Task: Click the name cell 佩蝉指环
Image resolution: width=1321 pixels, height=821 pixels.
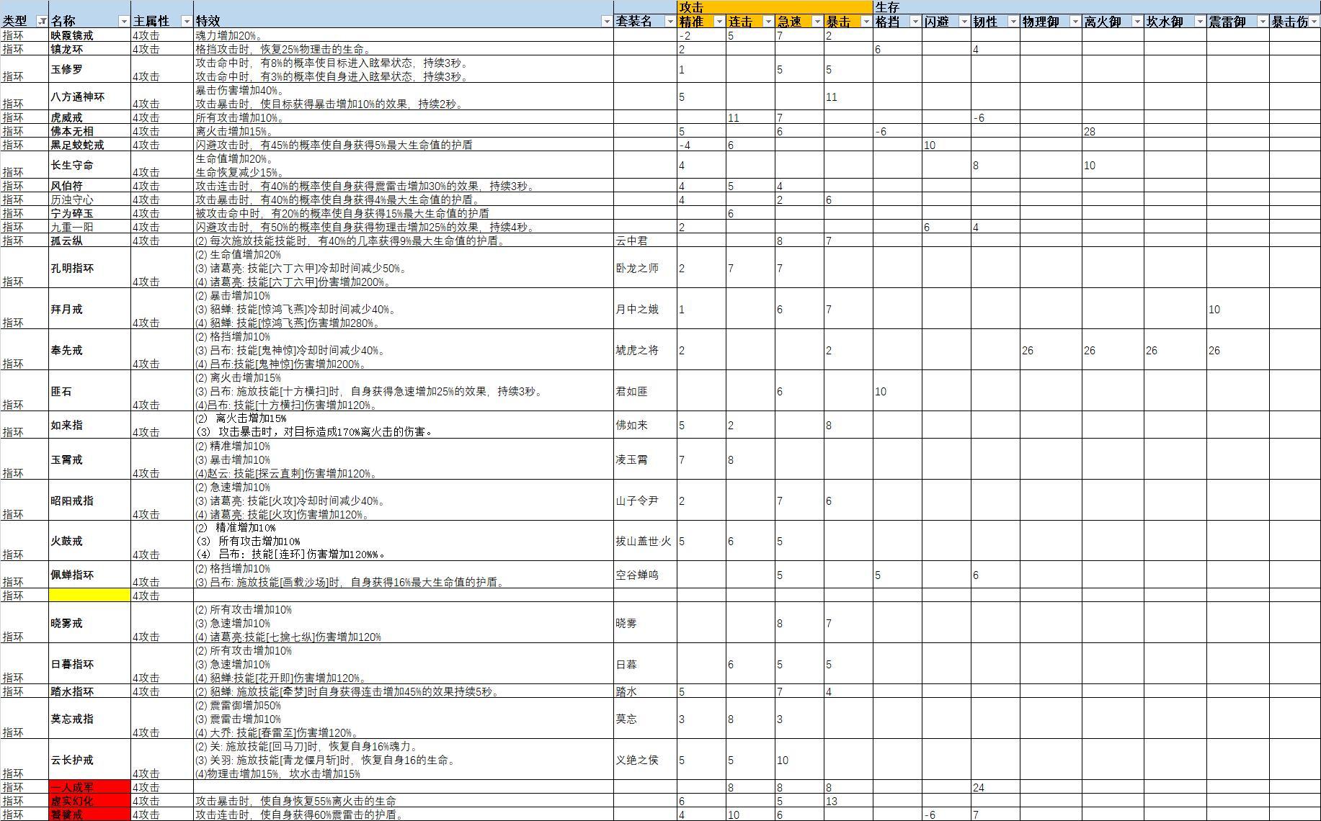Action: click(89, 575)
